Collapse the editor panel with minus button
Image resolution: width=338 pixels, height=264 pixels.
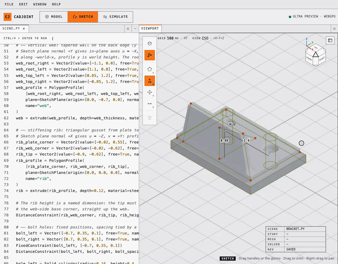tap(135, 29)
